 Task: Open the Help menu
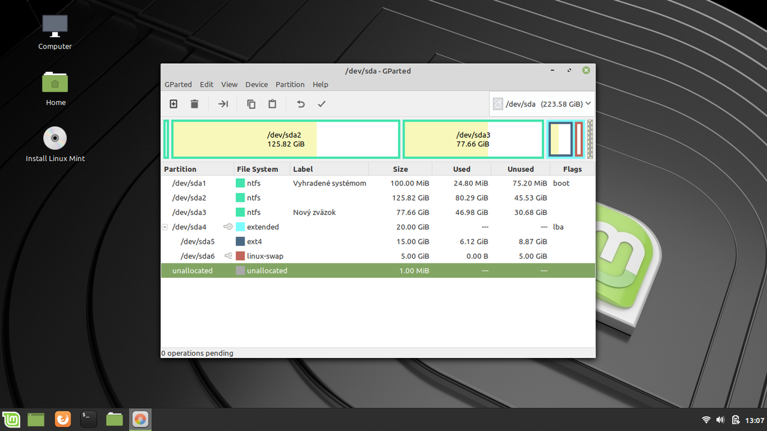coord(321,84)
